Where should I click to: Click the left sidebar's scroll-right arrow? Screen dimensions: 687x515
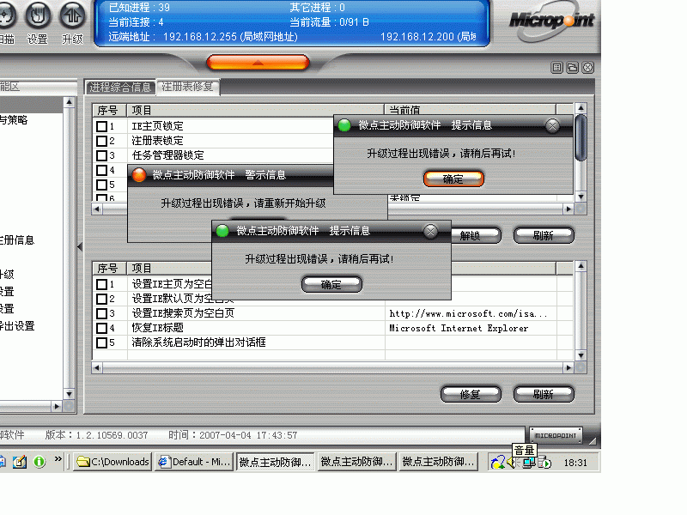coord(57,406)
